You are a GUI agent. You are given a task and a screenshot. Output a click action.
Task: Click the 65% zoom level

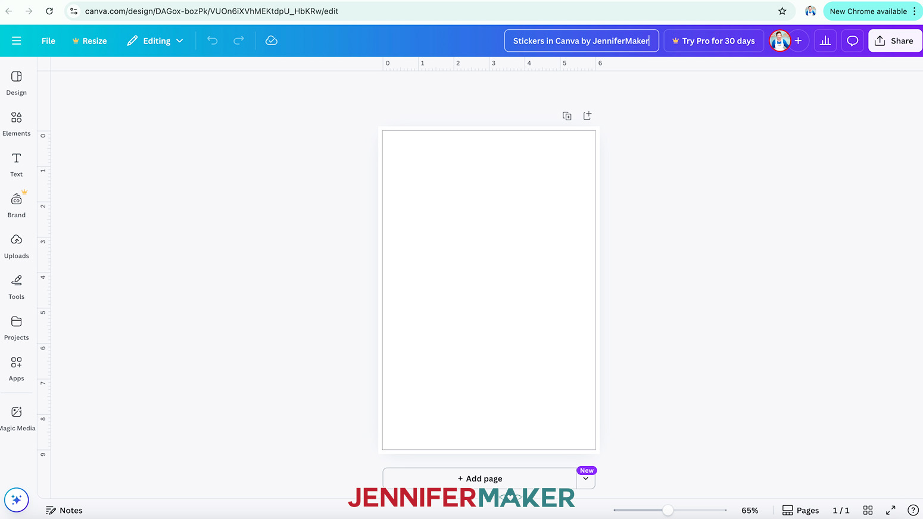pyautogui.click(x=750, y=510)
